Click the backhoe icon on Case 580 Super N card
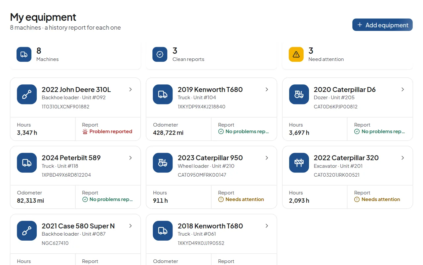This screenshot has width=423, height=265. [x=27, y=231]
